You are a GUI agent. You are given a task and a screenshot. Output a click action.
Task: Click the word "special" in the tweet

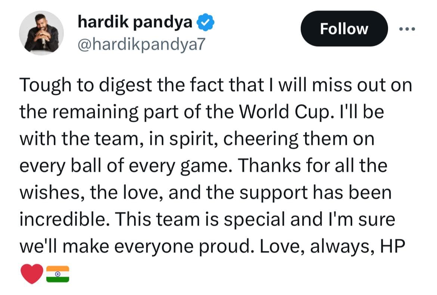[254, 220]
